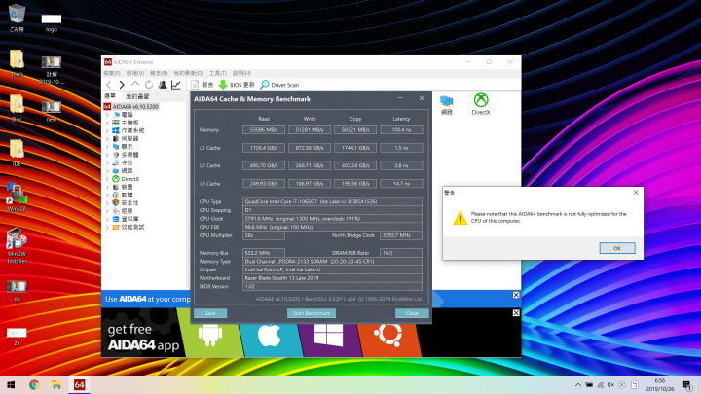Expand the 多媒體 tree node chevron
701x394 pixels.
[x=108, y=155]
